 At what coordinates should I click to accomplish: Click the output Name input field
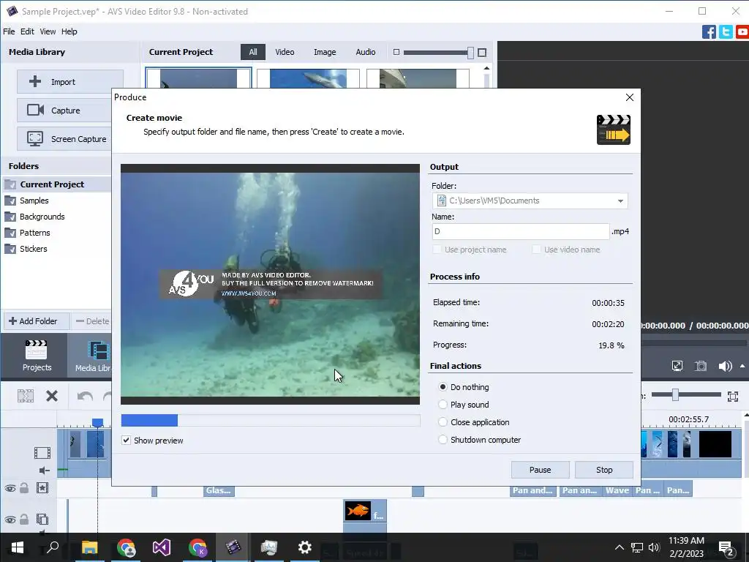tap(521, 231)
